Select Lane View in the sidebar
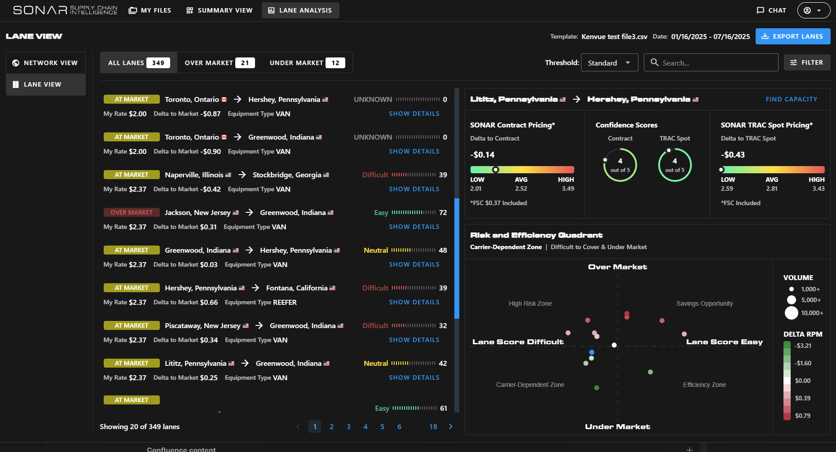 (45, 84)
